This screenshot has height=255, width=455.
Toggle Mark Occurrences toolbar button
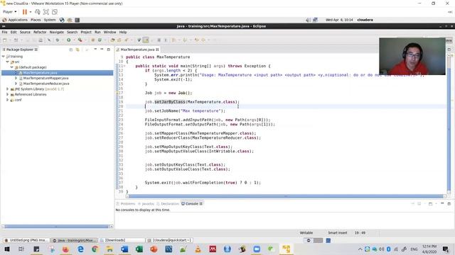pyautogui.click(x=146, y=40)
